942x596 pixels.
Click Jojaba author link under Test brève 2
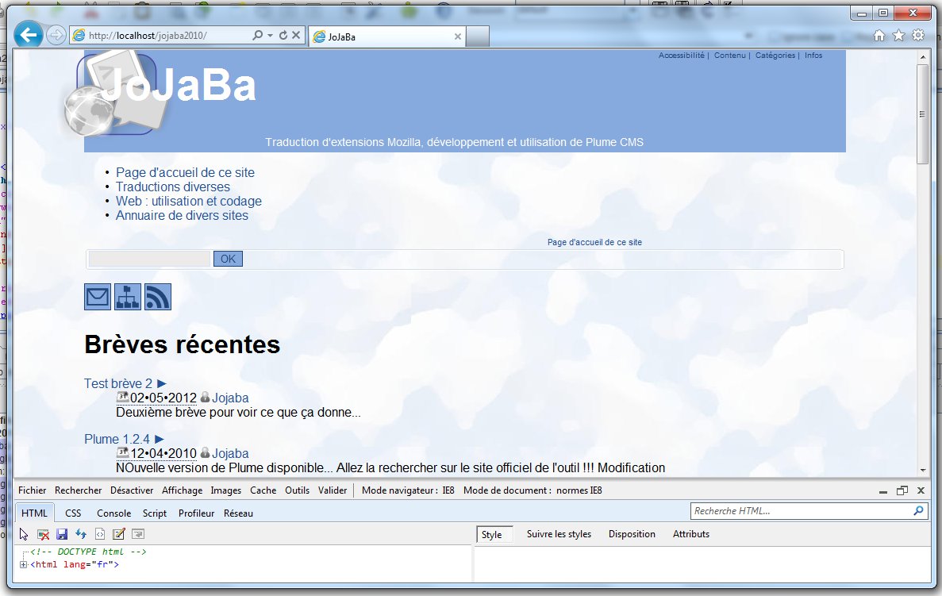point(230,398)
